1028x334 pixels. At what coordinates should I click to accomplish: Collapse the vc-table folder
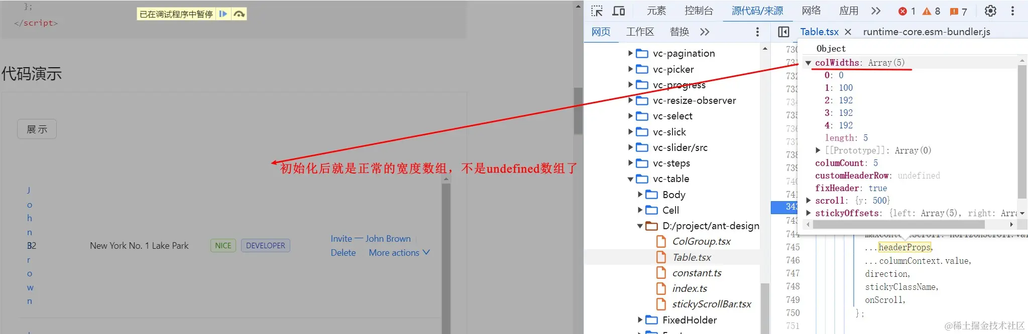pyautogui.click(x=631, y=179)
